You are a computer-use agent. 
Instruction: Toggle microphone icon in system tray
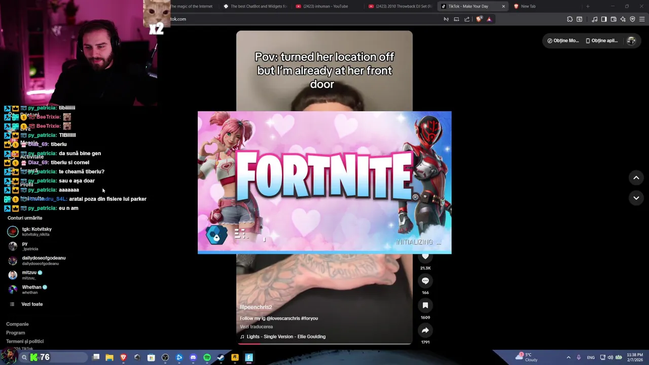coord(579,357)
